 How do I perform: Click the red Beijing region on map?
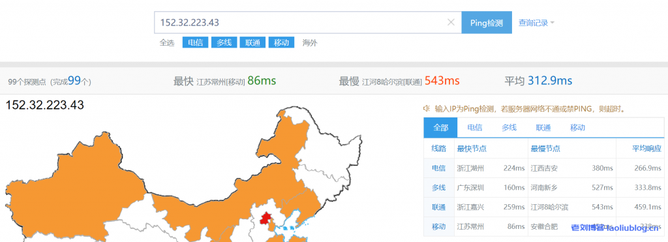click(x=266, y=219)
